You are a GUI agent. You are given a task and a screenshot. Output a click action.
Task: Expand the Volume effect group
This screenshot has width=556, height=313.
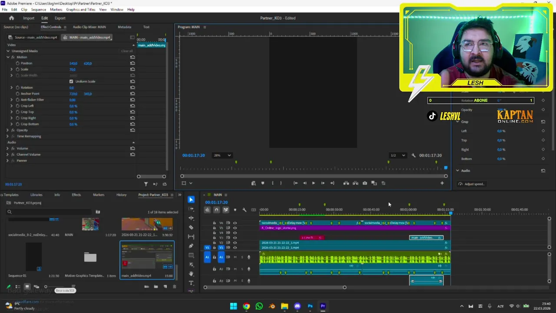(x=8, y=149)
